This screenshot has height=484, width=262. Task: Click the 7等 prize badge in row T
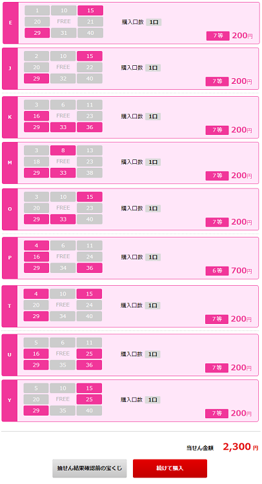point(217,319)
